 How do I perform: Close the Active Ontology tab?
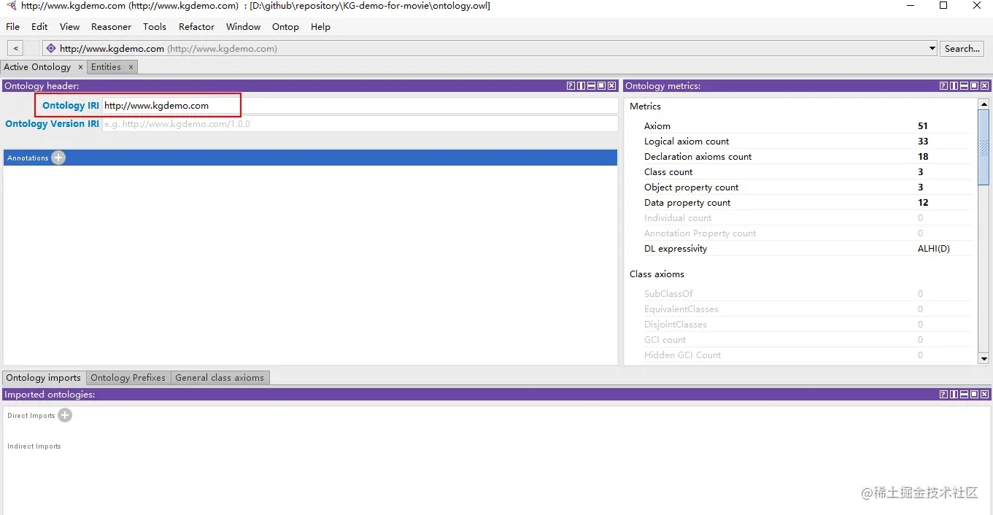pos(79,67)
